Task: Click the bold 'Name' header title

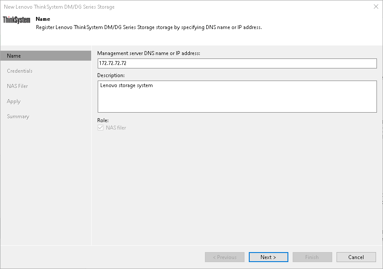Action: point(43,19)
